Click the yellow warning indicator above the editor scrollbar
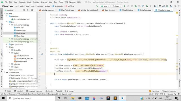Screen dimensions: 181x101 tap(177, 13)
